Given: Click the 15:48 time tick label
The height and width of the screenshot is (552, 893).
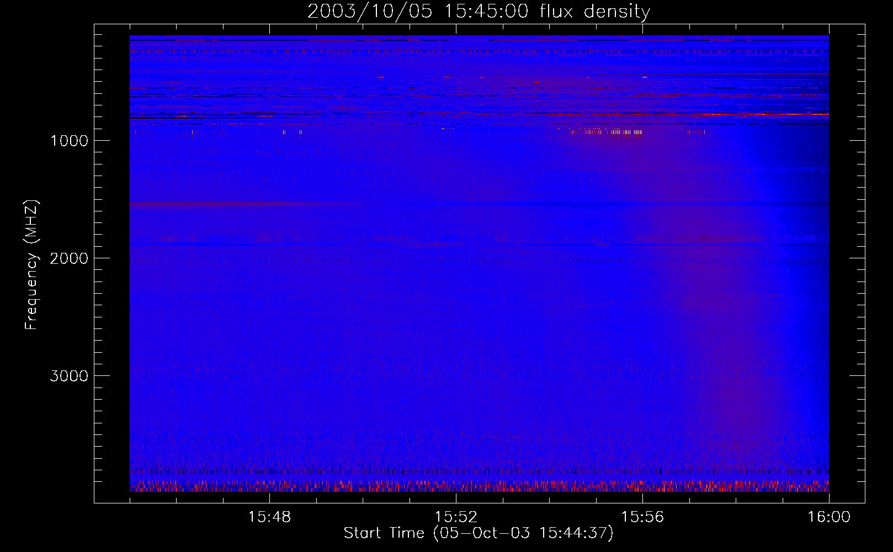Looking at the screenshot, I should 269,517.
